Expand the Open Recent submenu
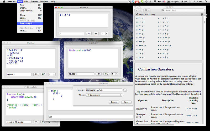Screen dimensions: 210x131 30,10
